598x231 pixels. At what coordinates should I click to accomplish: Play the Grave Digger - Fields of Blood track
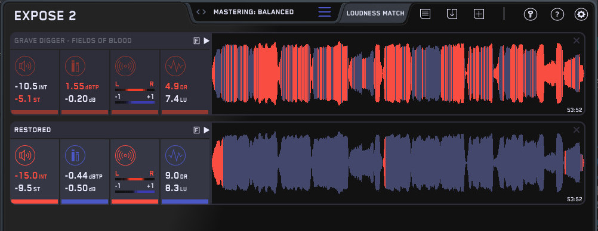coord(206,40)
